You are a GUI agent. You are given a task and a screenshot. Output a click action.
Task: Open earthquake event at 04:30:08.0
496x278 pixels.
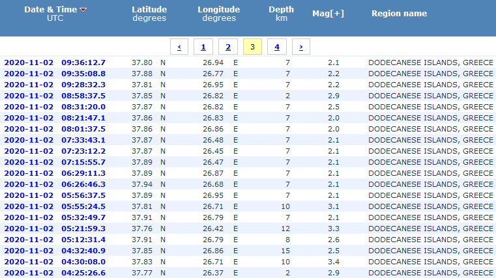coord(55,262)
